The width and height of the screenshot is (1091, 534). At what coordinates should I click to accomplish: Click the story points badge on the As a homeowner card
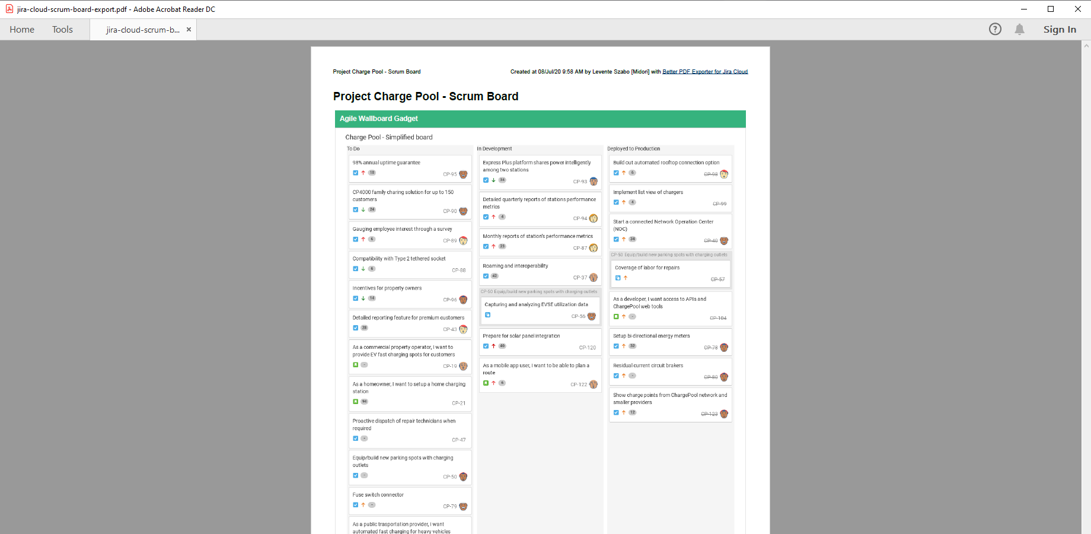(x=364, y=402)
